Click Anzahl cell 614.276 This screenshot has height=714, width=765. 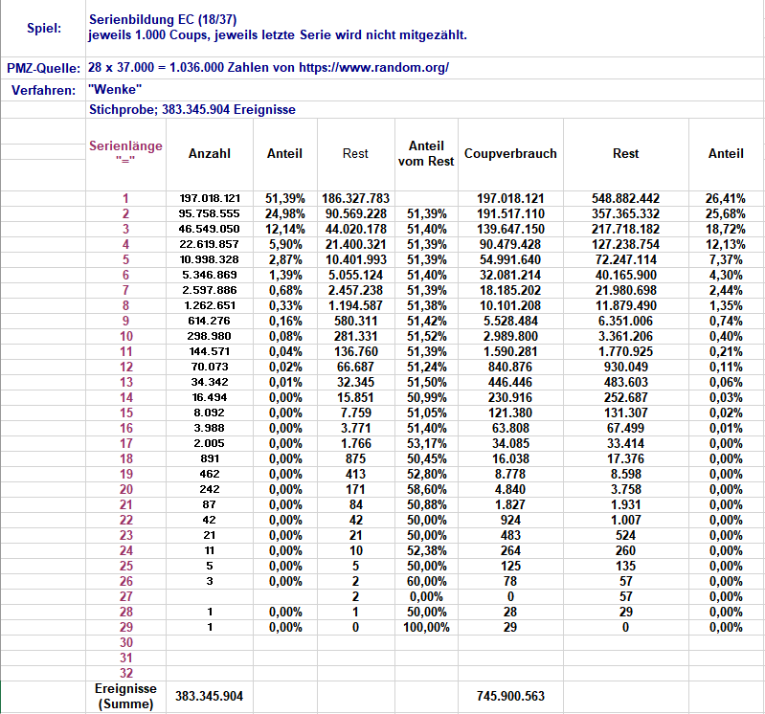click(210, 321)
